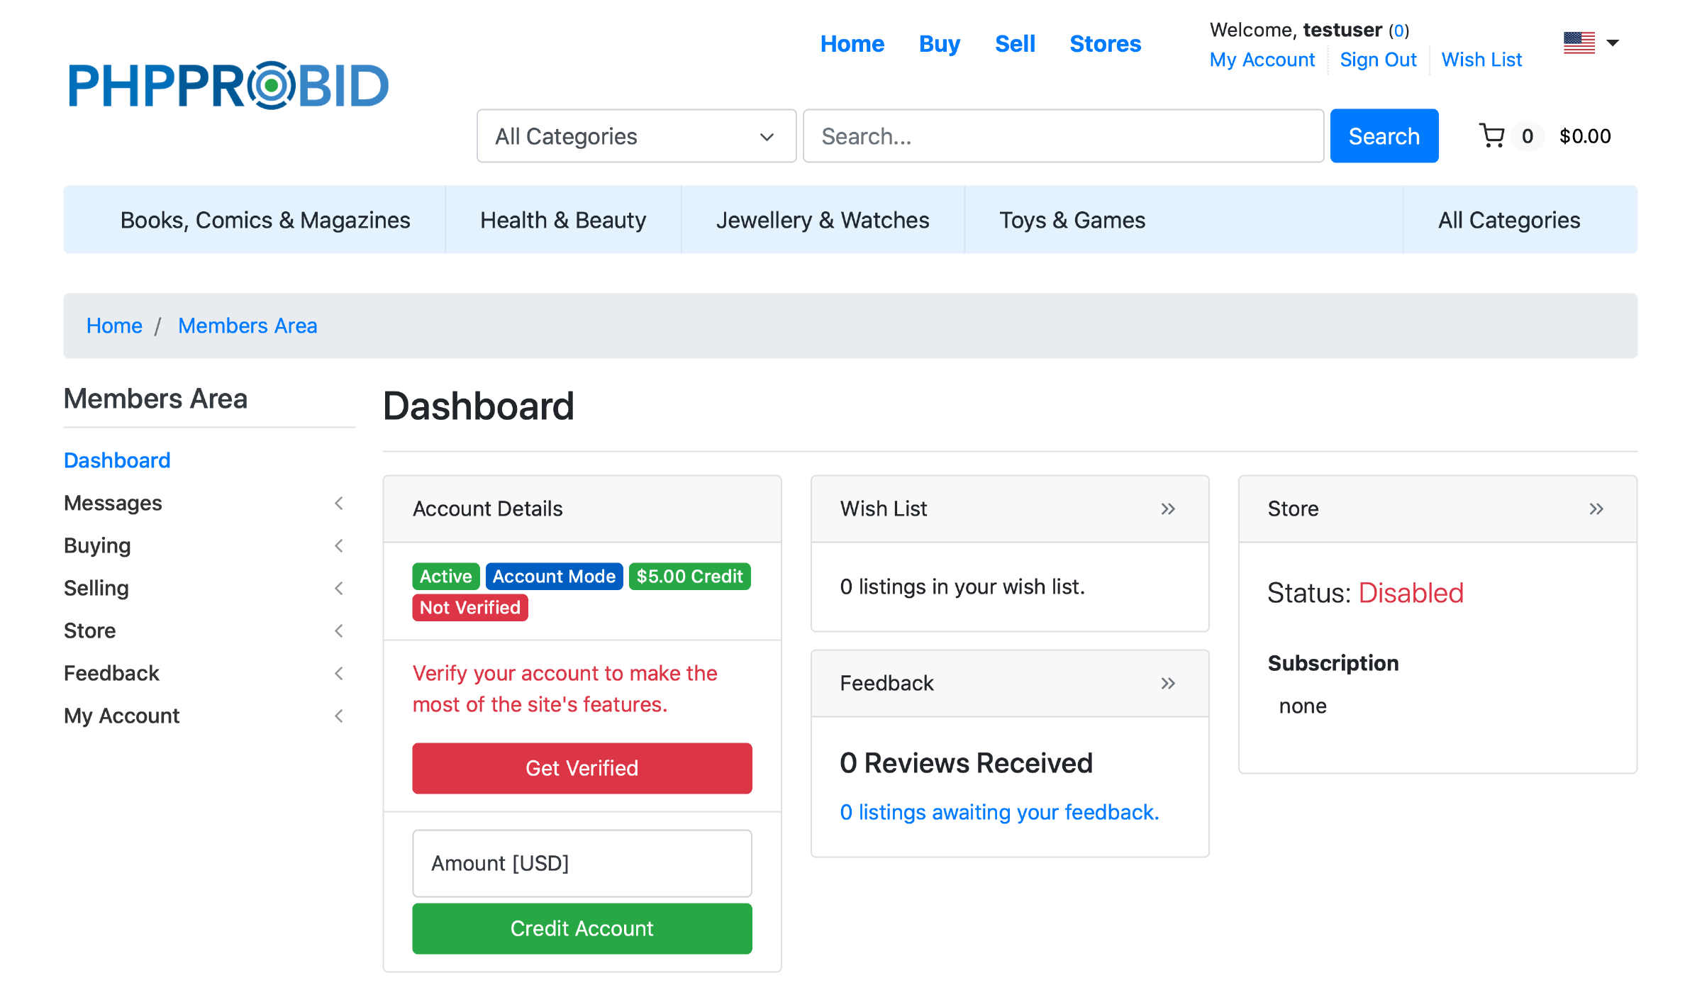Click the $5.00 Credit badge
Viewport: 1702px width, 983px height.
[x=689, y=576]
